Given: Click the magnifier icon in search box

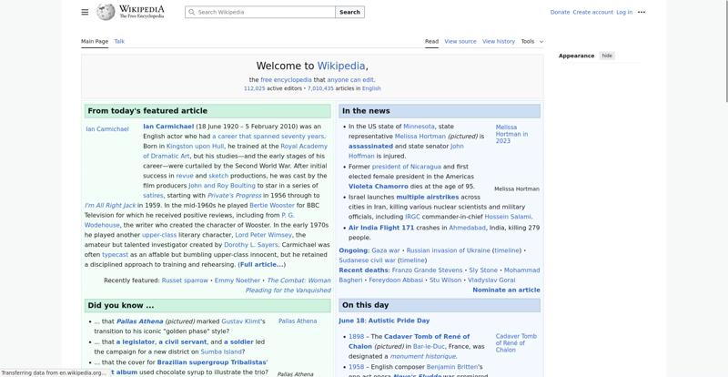Looking at the screenshot, I should point(192,12).
